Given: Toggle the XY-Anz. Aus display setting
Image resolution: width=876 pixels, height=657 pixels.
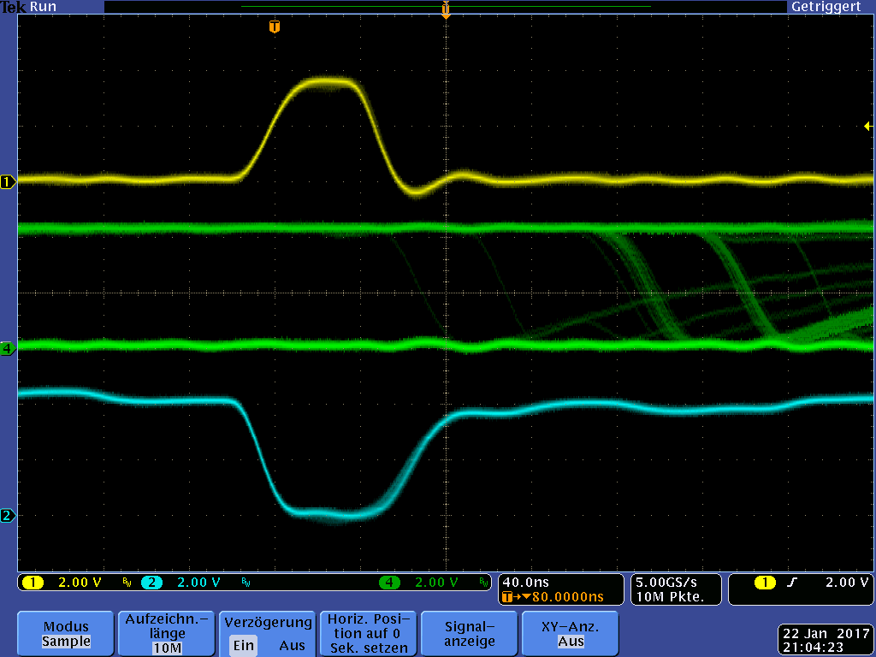Looking at the screenshot, I should coord(571,633).
